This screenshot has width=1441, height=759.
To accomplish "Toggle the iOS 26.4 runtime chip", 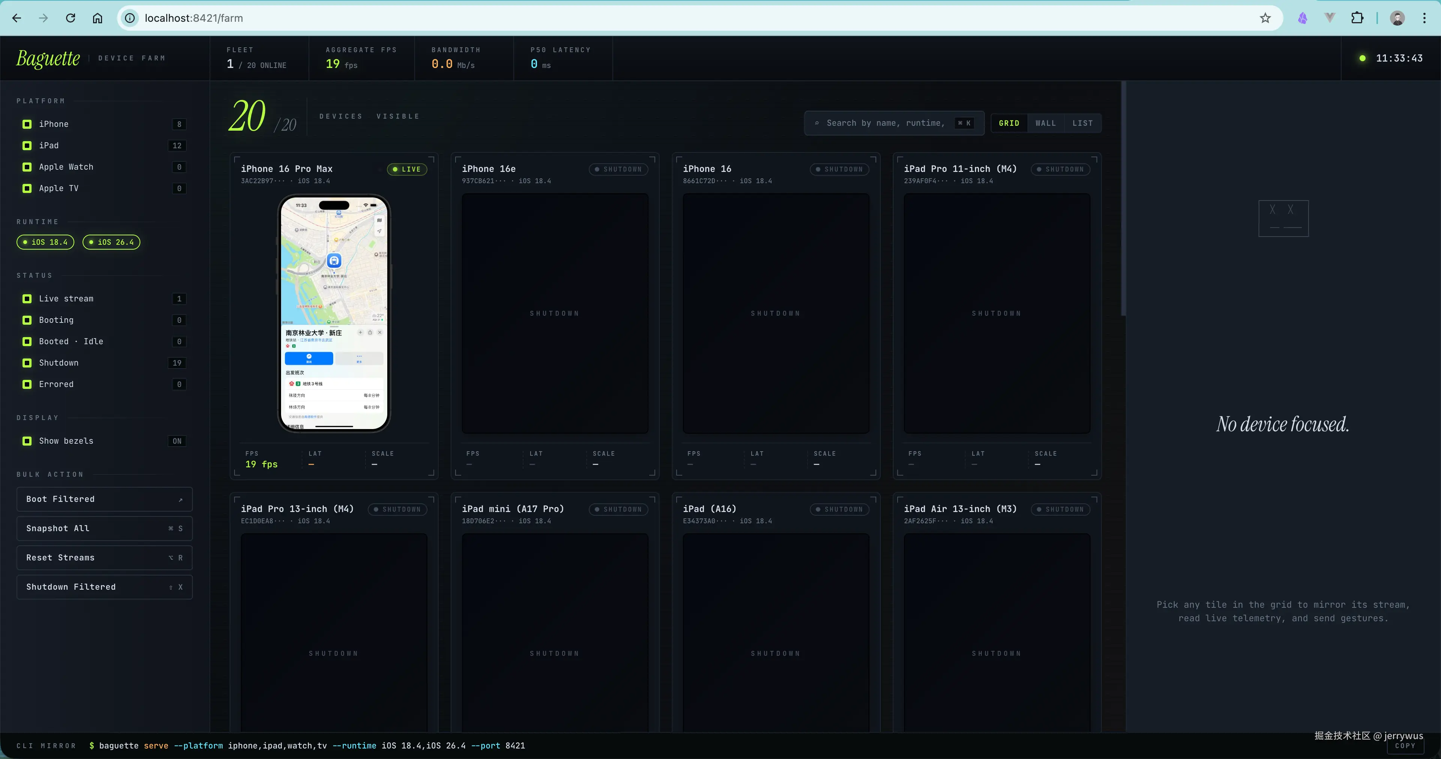I will click(111, 242).
